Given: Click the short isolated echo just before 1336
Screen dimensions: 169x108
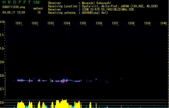Looking at the screenshot, I should coord(96,79).
